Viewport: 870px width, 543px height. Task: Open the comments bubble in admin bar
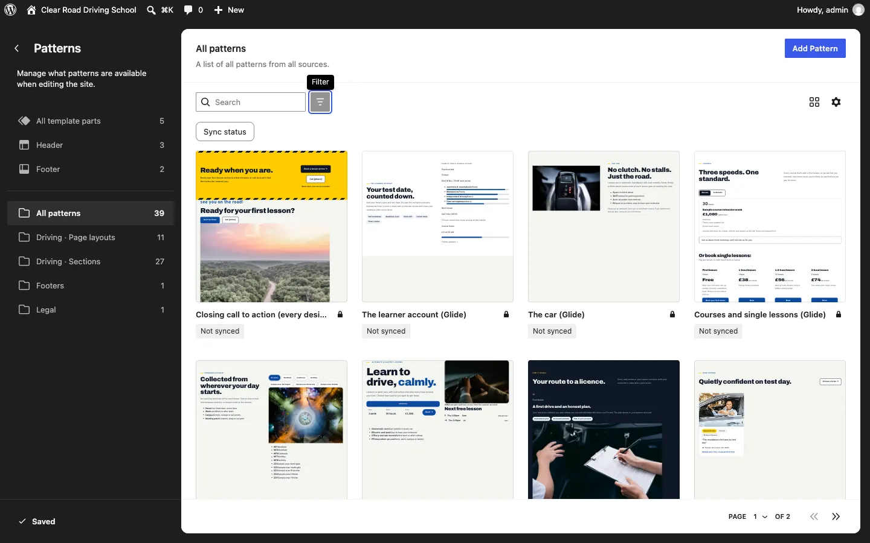pos(193,10)
